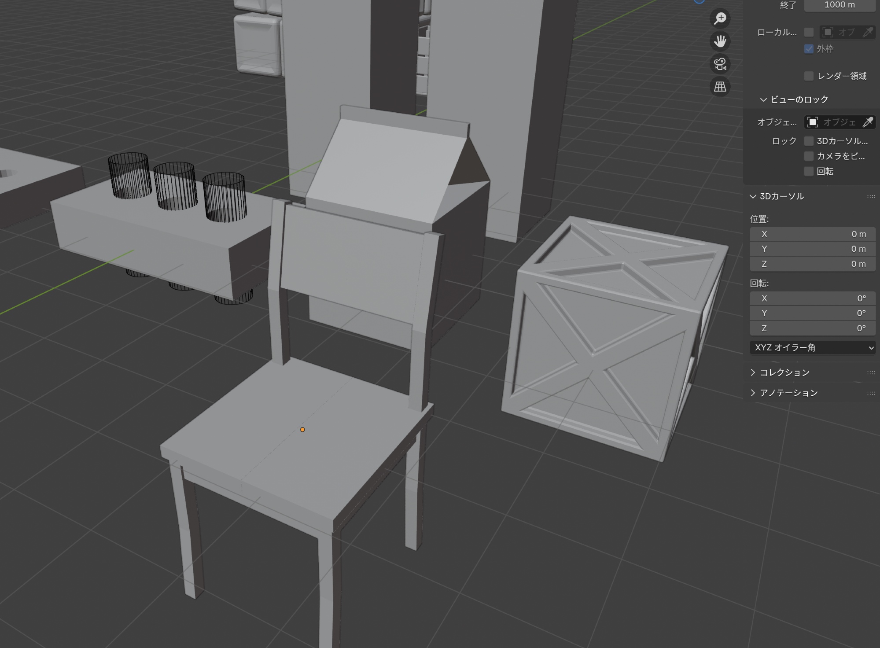The width and height of the screenshot is (880, 648).
Task: Click the 3D cursor 回転 Z field
Action: pos(812,328)
